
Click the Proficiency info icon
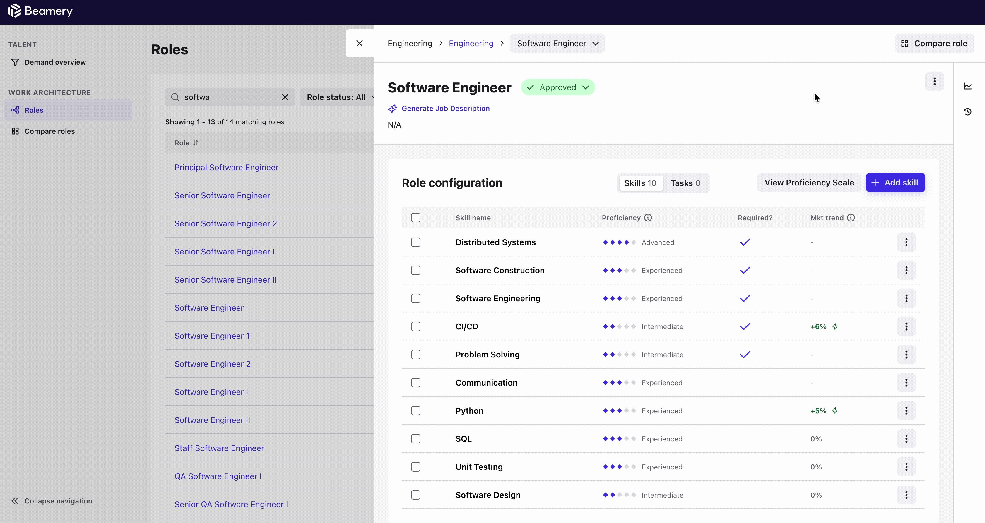pyautogui.click(x=648, y=218)
